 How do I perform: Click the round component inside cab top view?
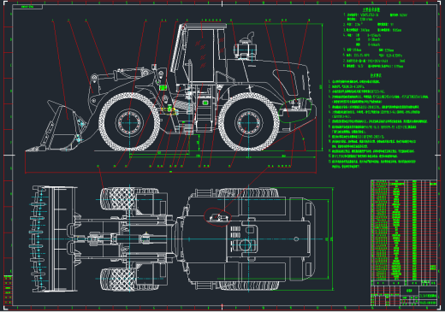click(245, 245)
